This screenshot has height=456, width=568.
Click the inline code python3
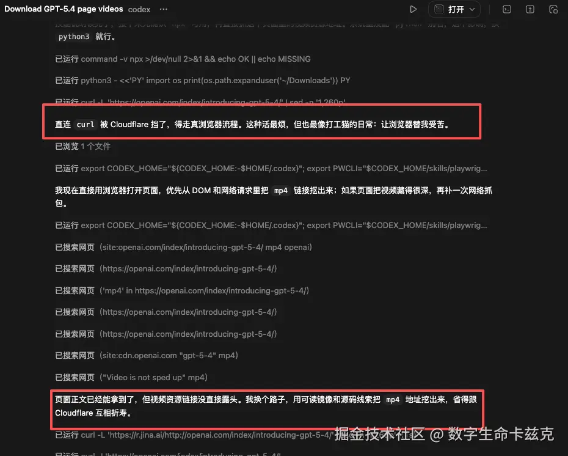[74, 37]
